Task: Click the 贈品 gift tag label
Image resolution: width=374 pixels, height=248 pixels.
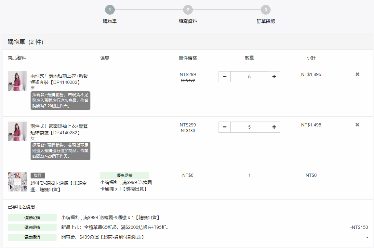Action: (38, 176)
